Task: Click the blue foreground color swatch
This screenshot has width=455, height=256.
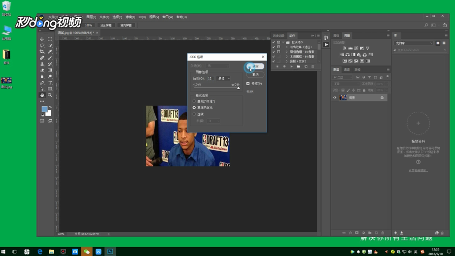Action: [x=44, y=109]
